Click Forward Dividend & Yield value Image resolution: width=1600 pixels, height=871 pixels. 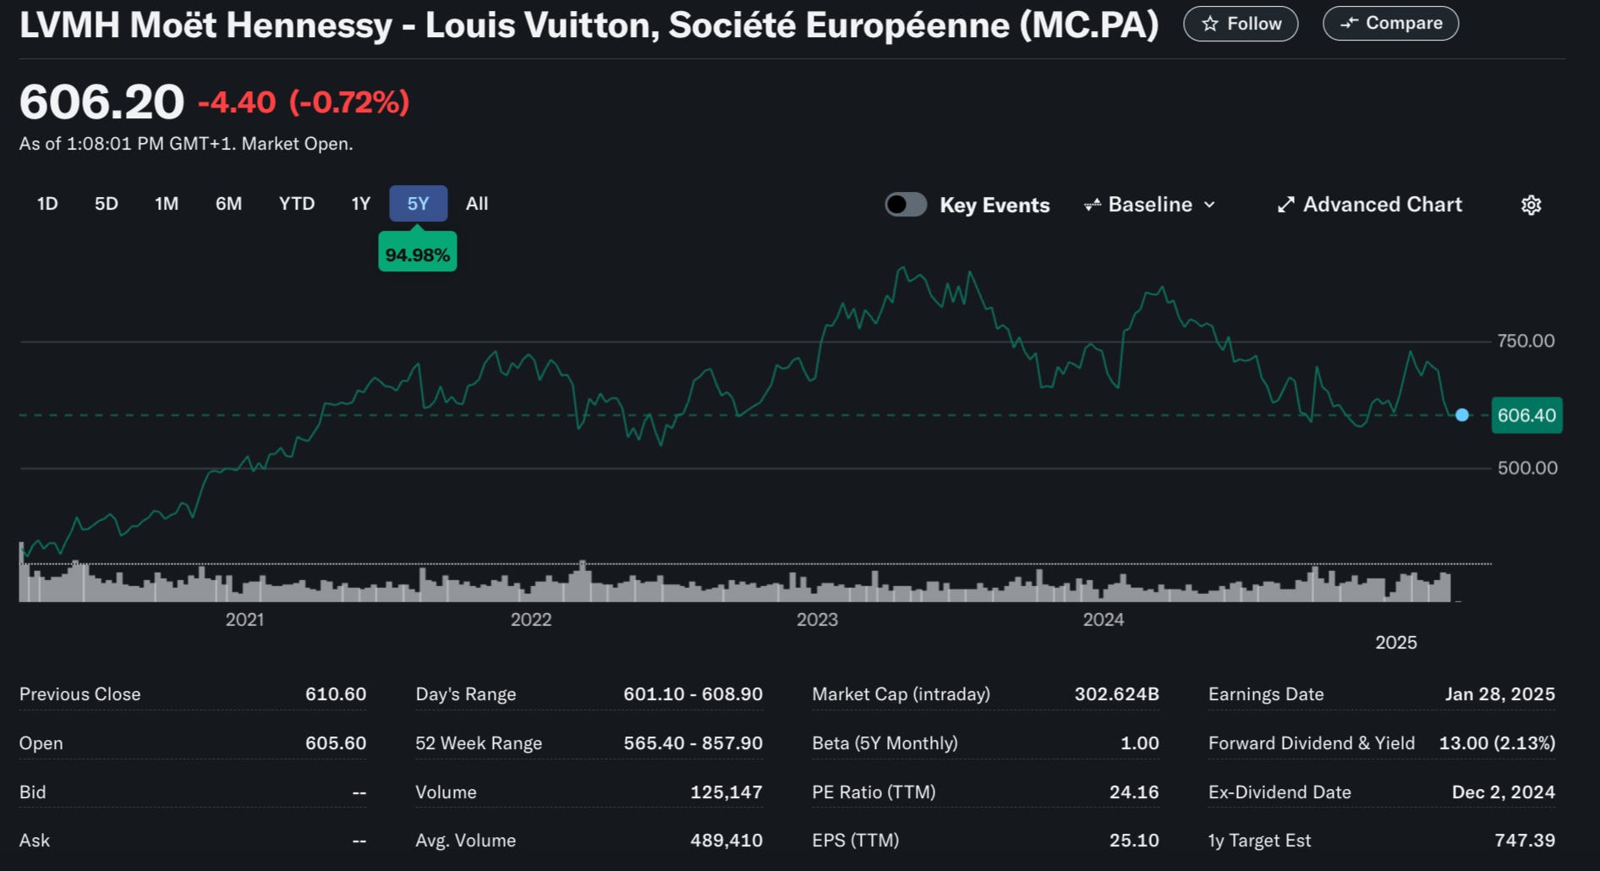click(1497, 743)
